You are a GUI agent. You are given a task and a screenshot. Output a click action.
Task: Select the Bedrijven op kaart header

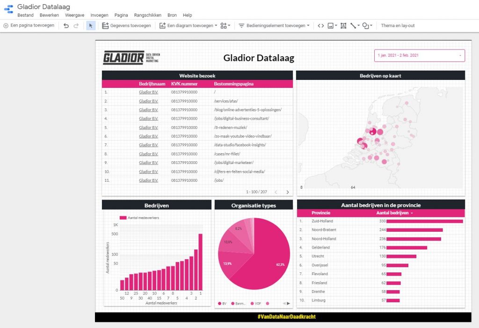pyautogui.click(x=380, y=76)
